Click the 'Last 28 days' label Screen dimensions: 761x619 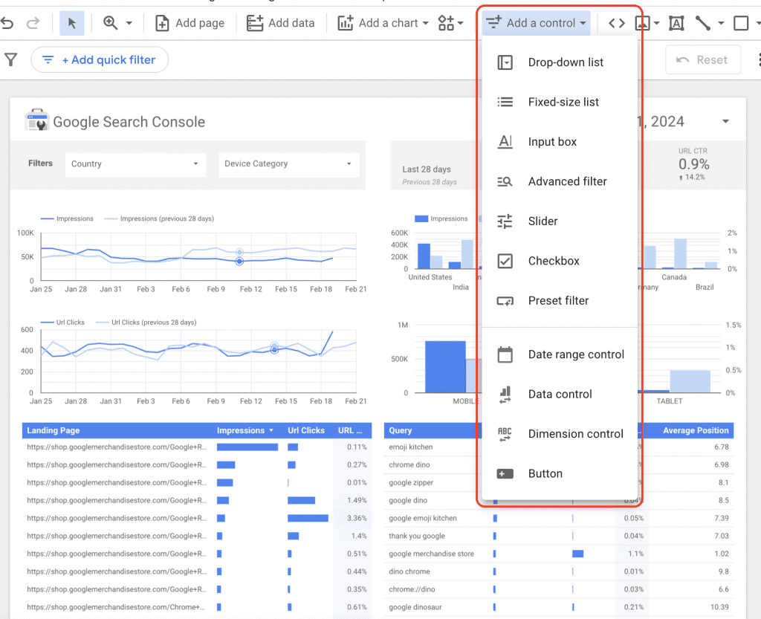tap(427, 169)
